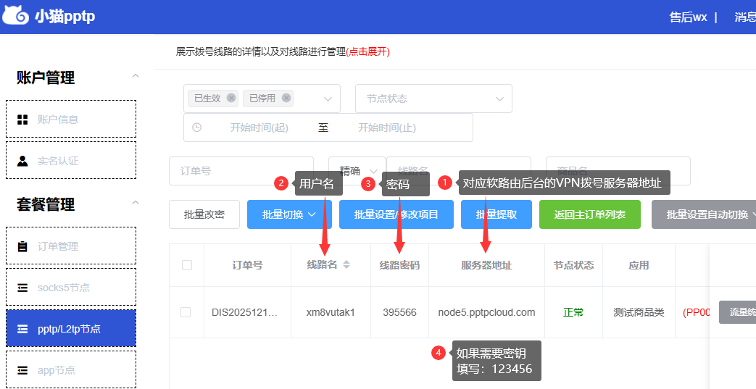Click the 批量提取 button
The image size is (756, 389).
pos(496,214)
